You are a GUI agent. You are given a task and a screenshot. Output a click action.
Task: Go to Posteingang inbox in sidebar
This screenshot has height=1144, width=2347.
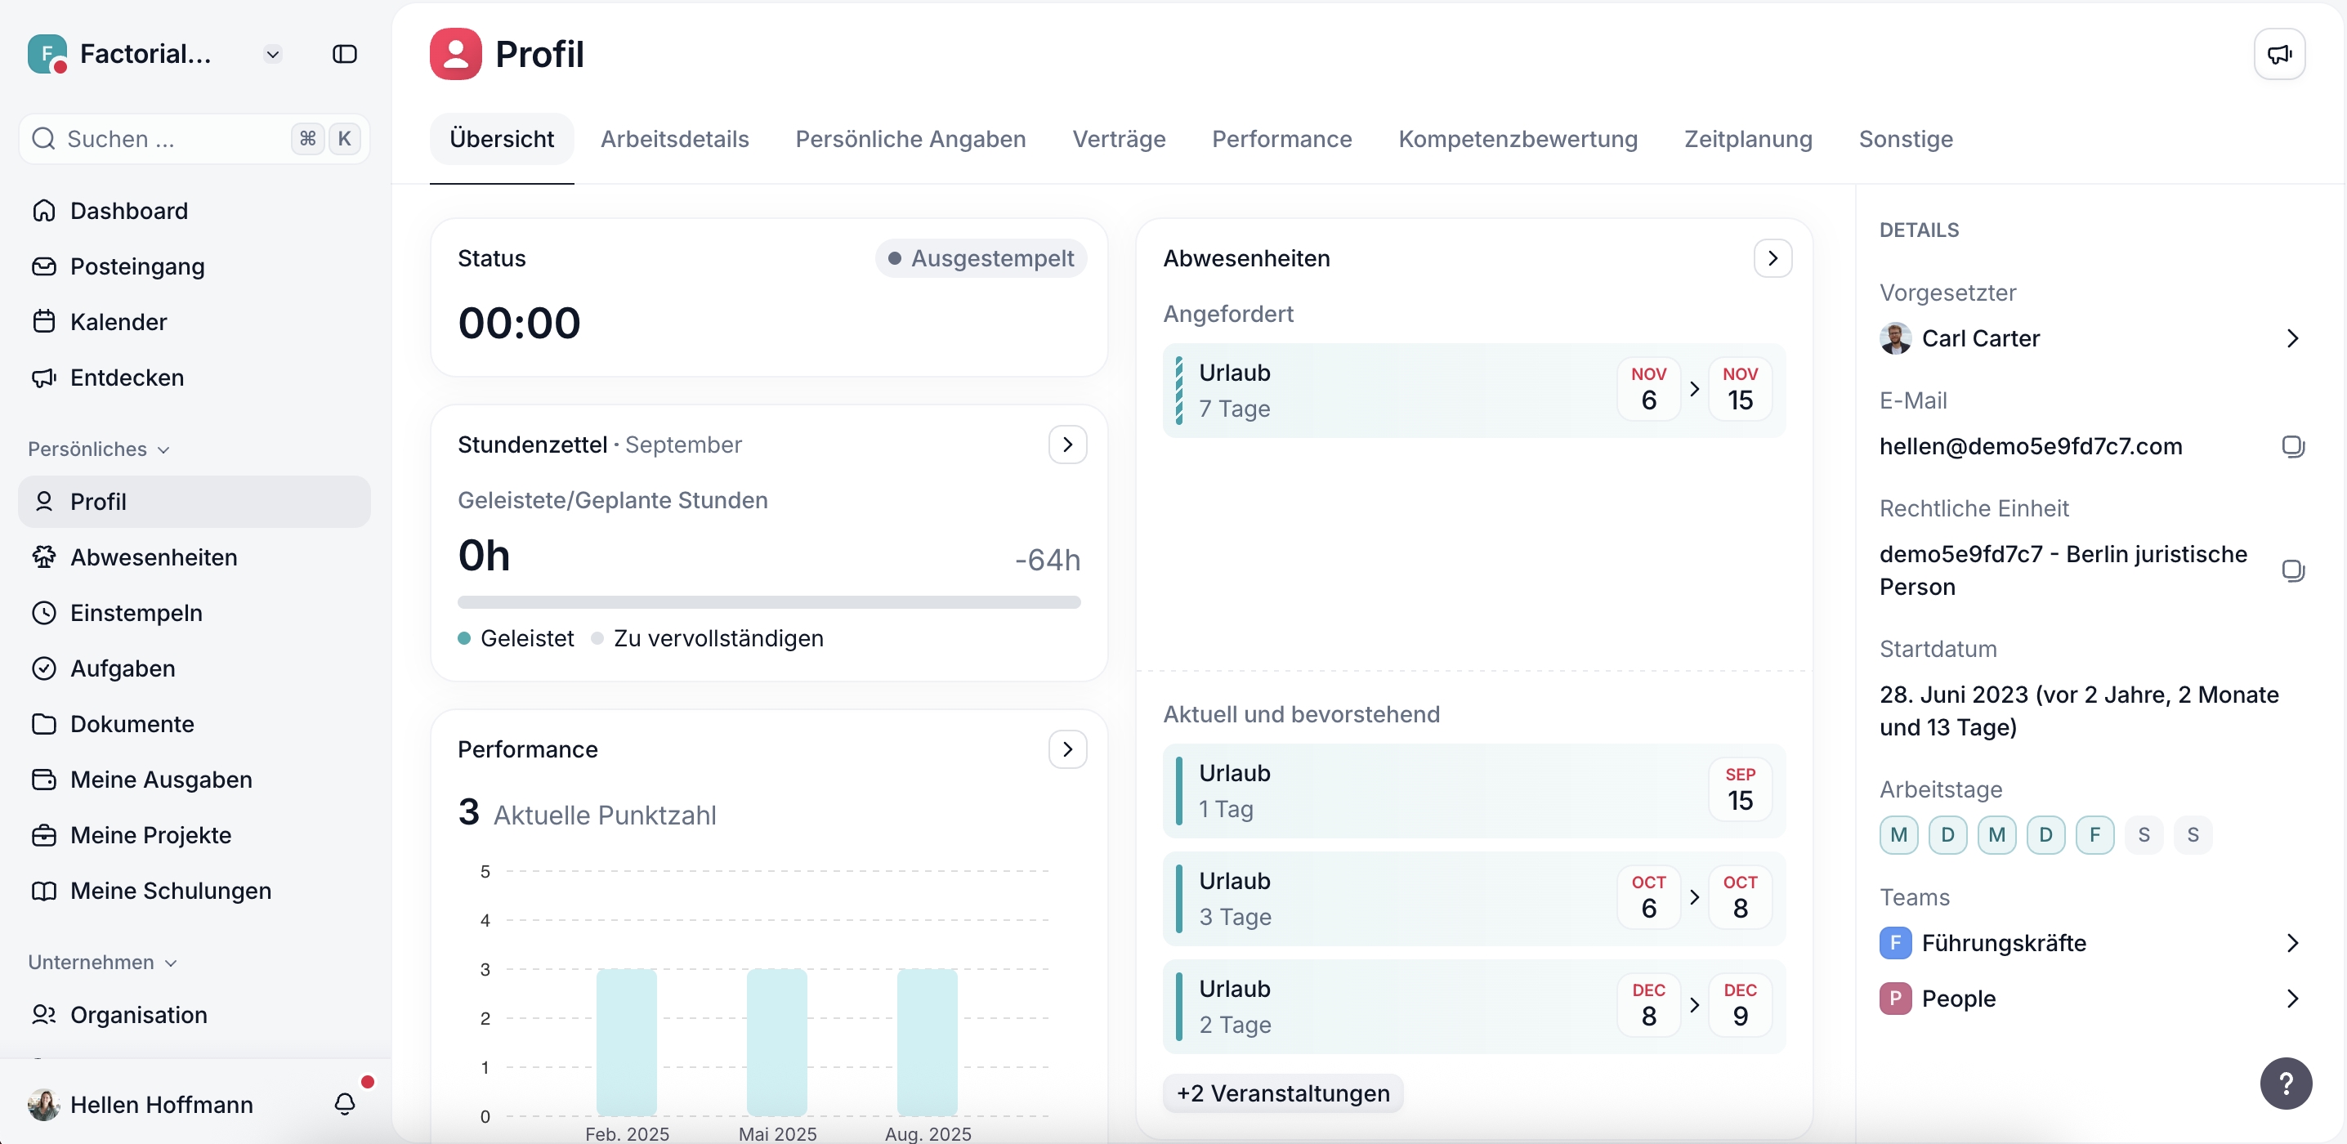tap(136, 267)
